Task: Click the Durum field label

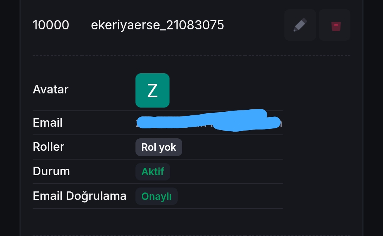Action: 51,171
